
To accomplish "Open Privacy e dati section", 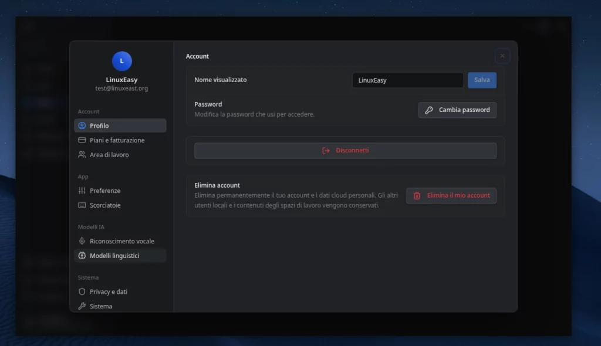I will point(120,292).
